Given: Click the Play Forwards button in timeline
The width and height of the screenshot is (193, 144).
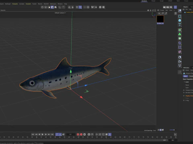Looking at the screenshot, I should tap(43, 134).
